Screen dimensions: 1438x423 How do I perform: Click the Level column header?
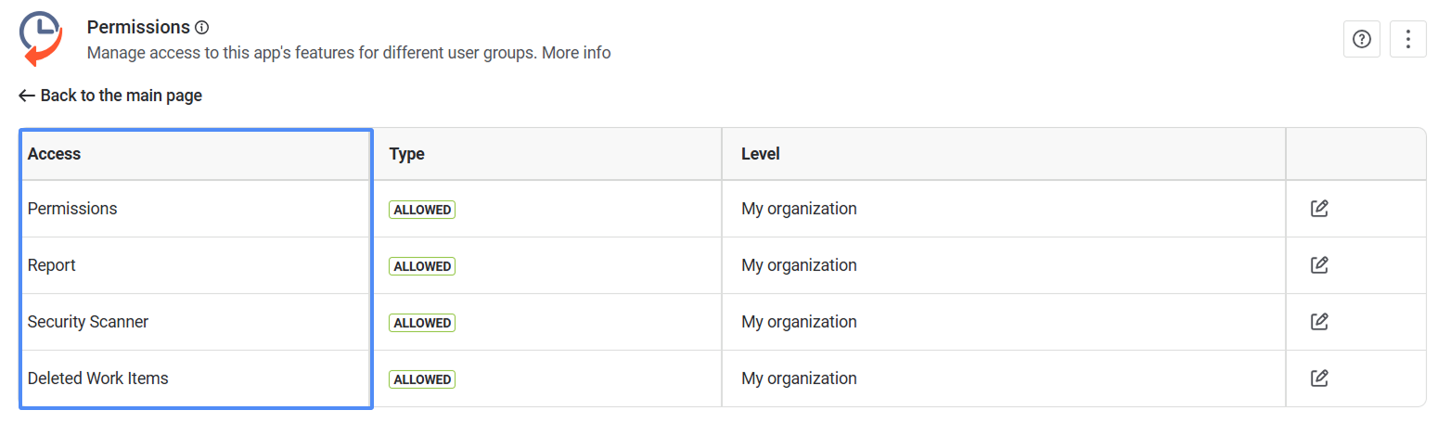point(761,154)
